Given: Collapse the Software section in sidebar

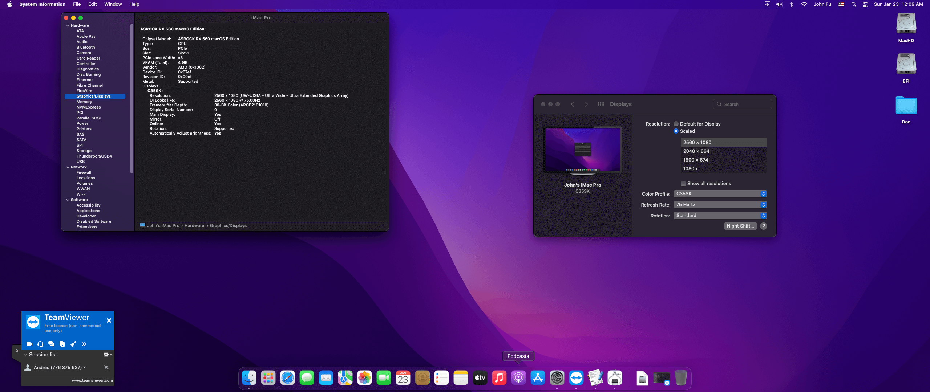Looking at the screenshot, I should 68,200.
